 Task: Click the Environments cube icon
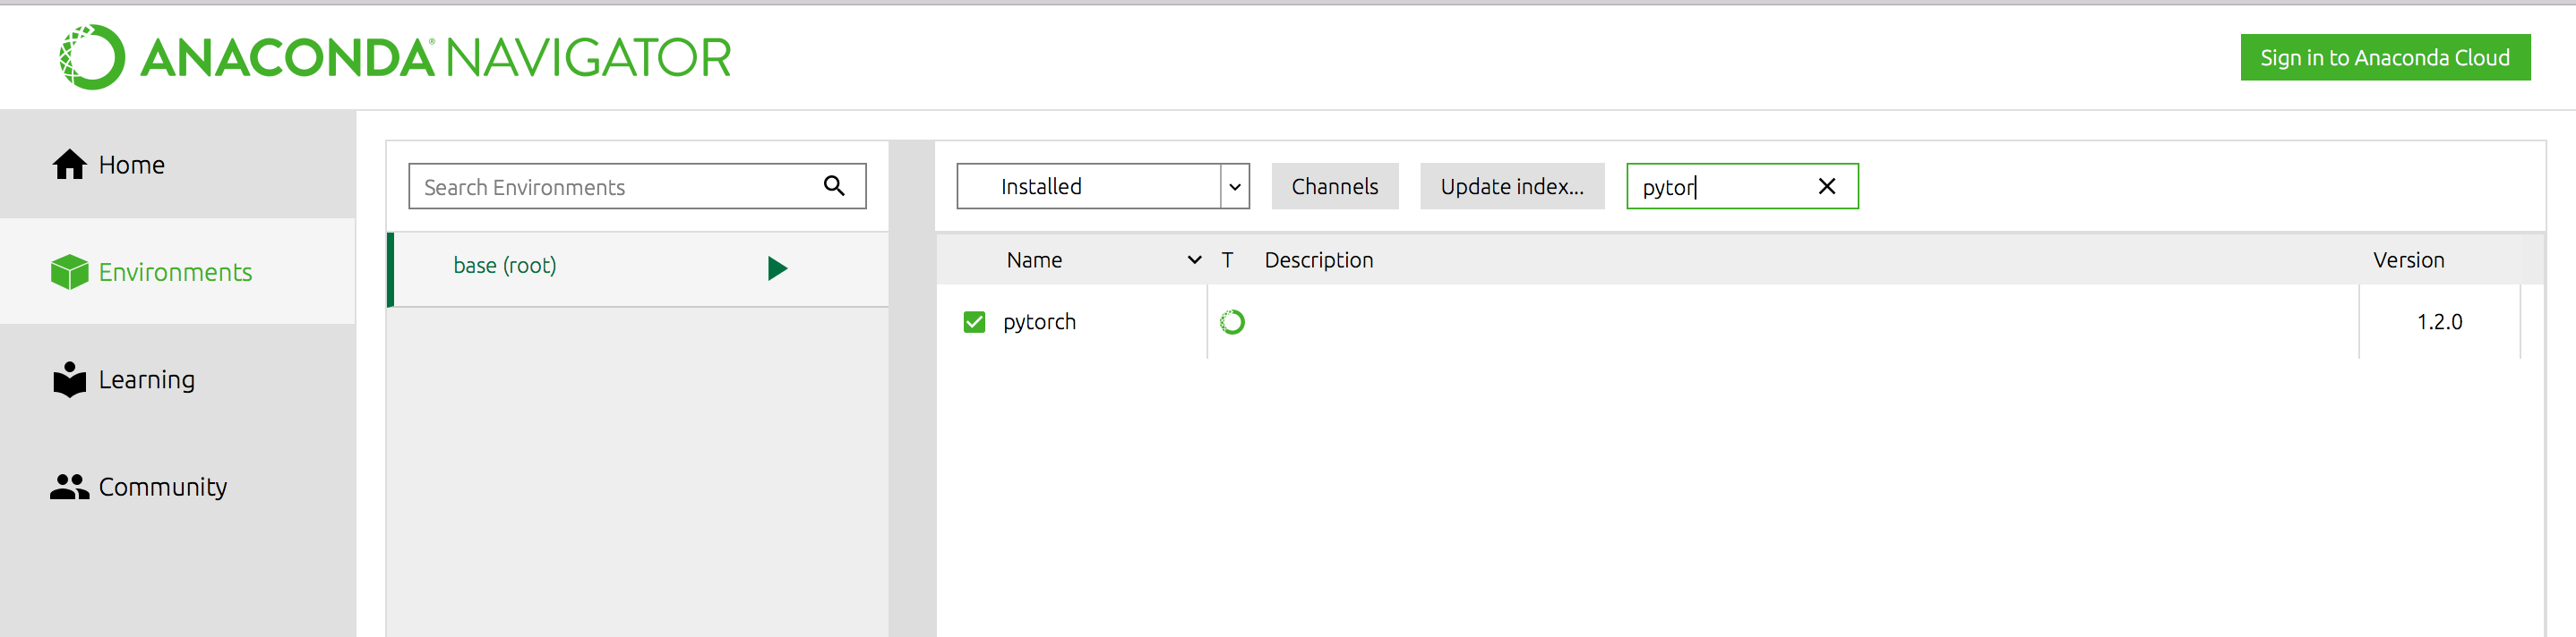tap(69, 272)
